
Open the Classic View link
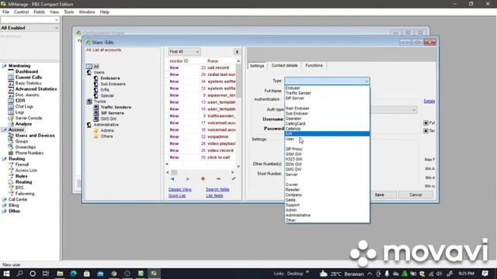point(180,189)
